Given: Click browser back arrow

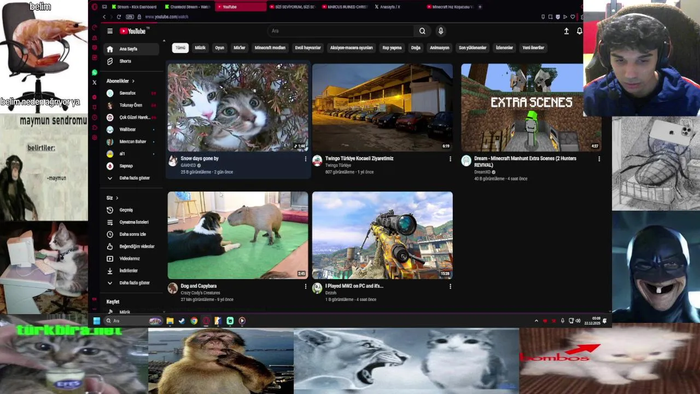Looking at the screenshot, I should (104, 17).
